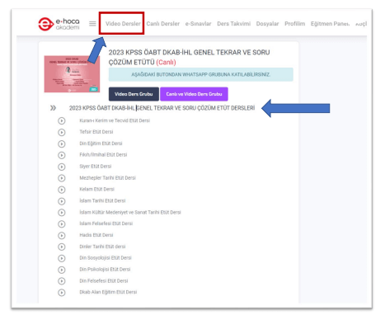Open Kuran-ı Kerim ve Tecvid Etüt Dersi link

pos(115,120)
